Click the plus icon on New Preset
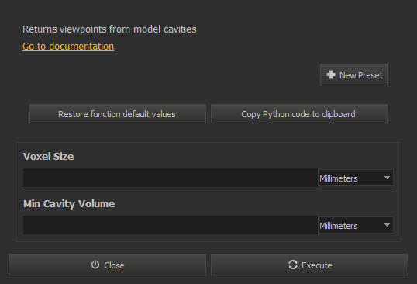The image size is (417, 284). pyautogui.click(x=331, y=74)
